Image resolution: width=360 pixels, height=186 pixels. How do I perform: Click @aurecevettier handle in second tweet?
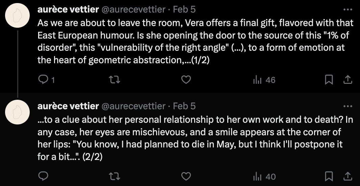point(133,106)
